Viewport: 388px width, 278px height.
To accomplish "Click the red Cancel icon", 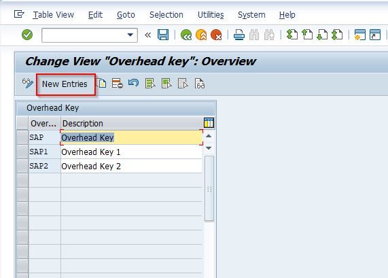I will 216,35.
